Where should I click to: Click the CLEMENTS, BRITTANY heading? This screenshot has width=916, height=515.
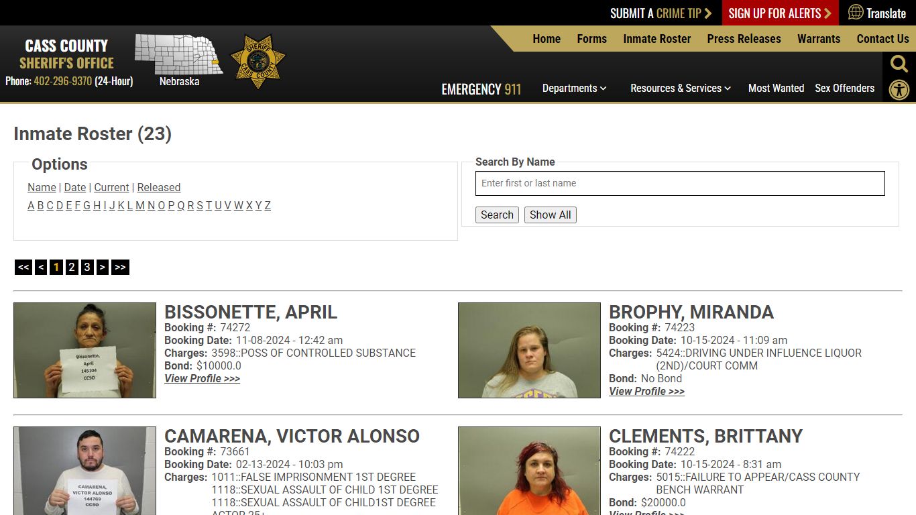[x=705, y=437]
